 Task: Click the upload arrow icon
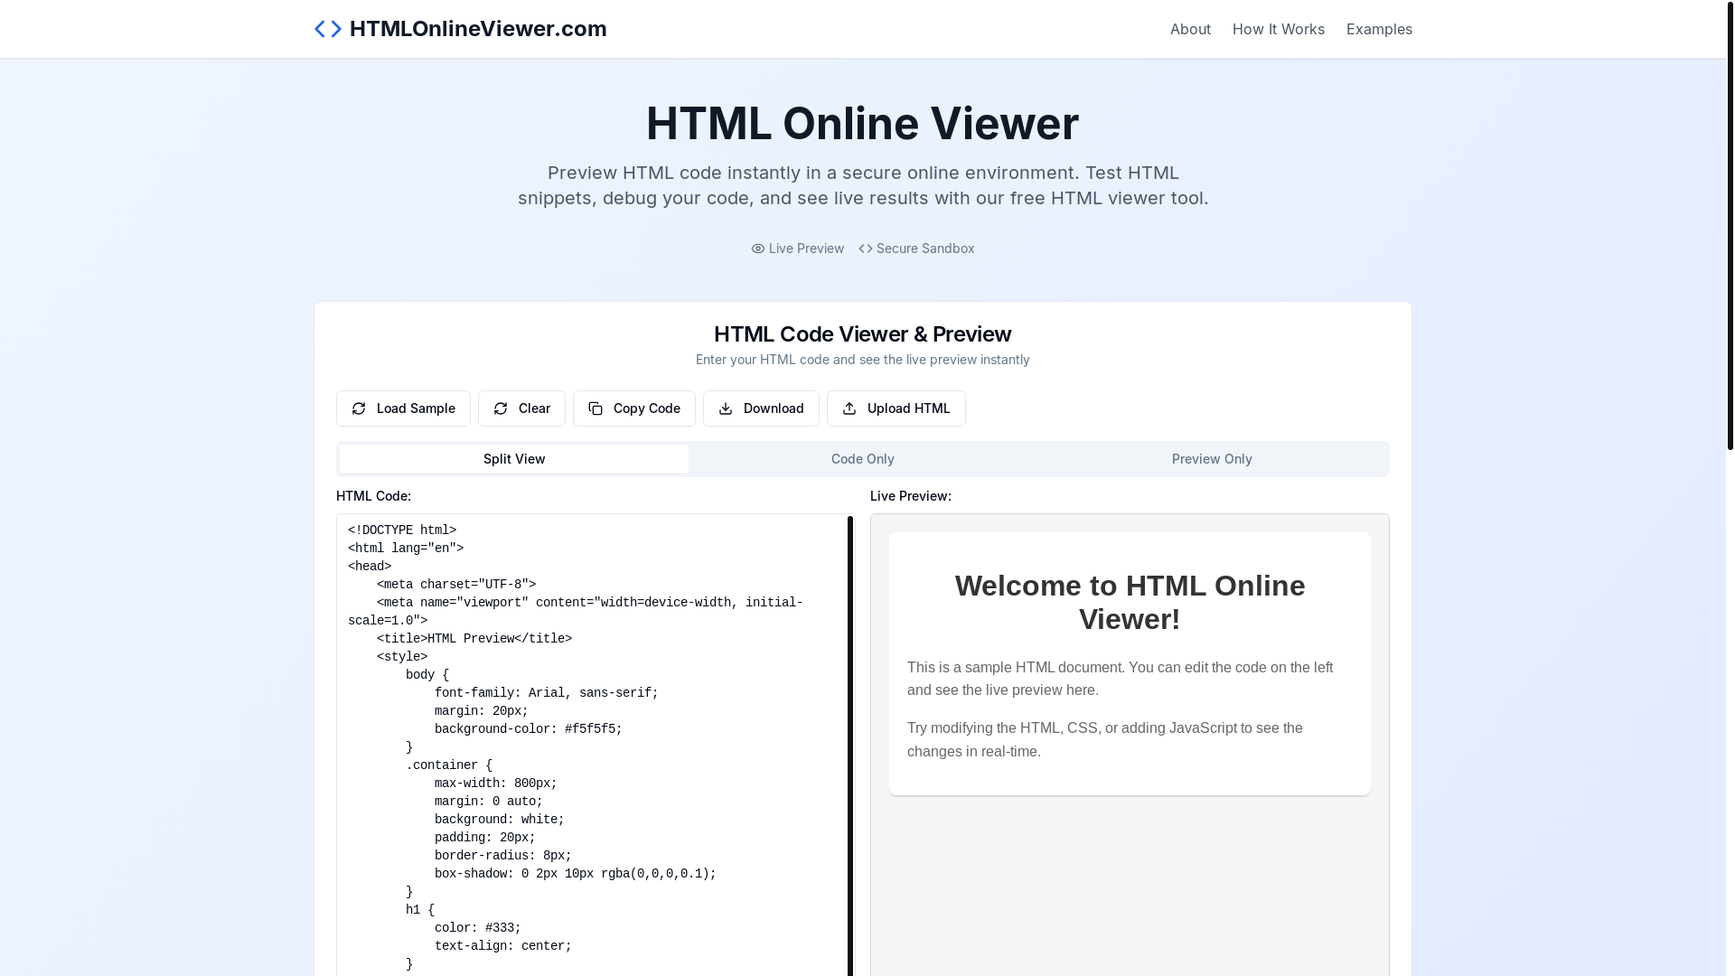[x=849, y=408]
